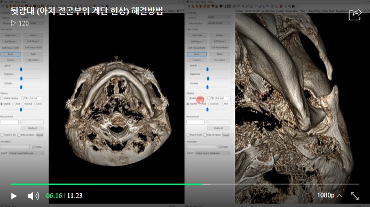Screen dimensions: 370x207
Task: Open the share arrow icon at top right
Action: point(355,14)
